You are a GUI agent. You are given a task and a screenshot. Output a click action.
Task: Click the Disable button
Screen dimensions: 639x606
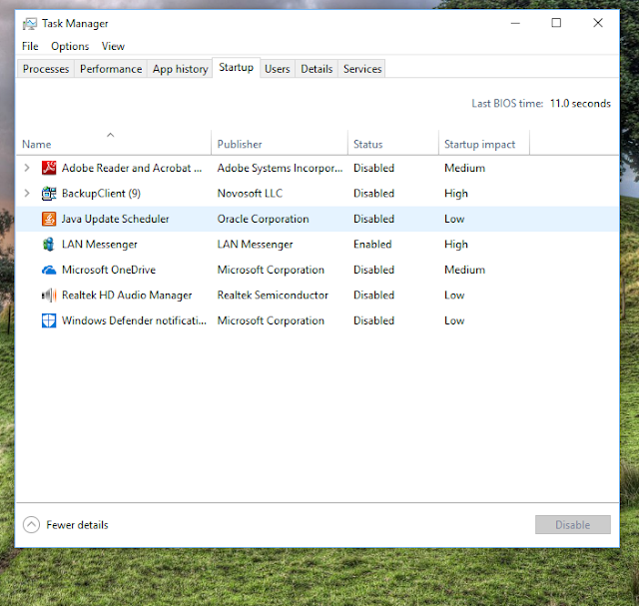tap(572, 525)
